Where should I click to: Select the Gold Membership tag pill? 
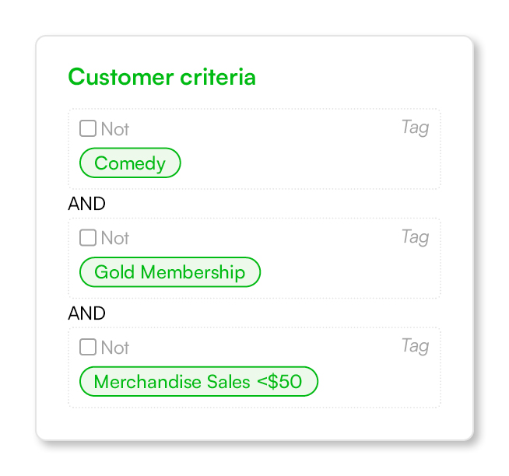[170, 272]
